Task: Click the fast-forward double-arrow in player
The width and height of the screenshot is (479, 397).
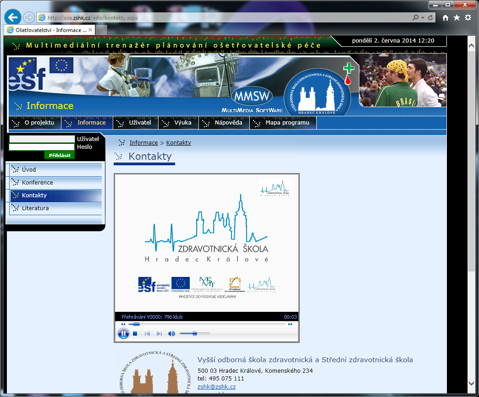Action: coord(290,324)
